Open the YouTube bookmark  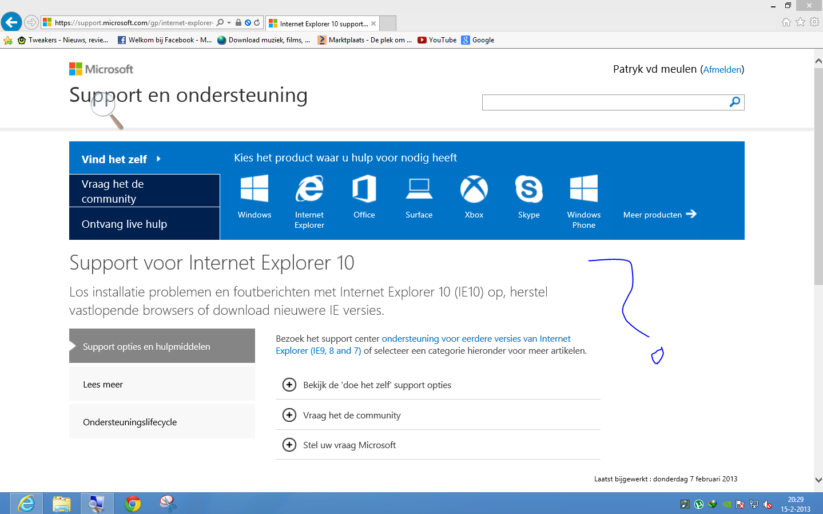click(x=437, y=40)
